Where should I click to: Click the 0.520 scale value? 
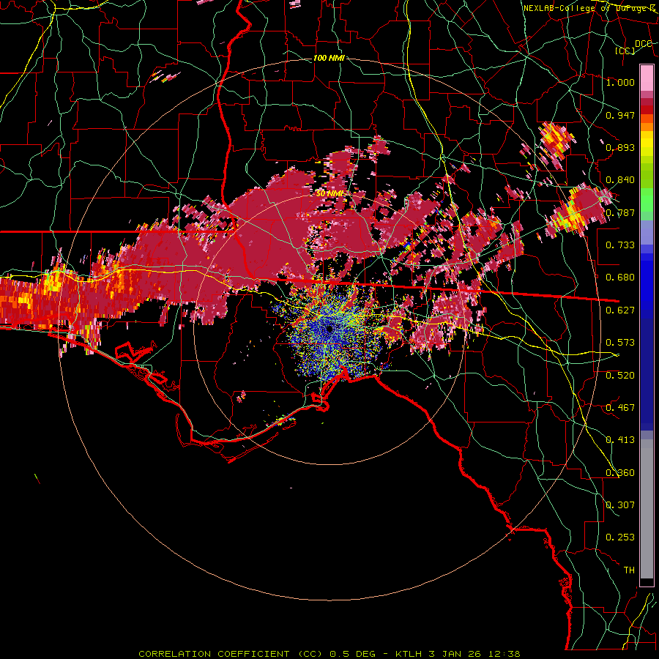tap(620, 376)
